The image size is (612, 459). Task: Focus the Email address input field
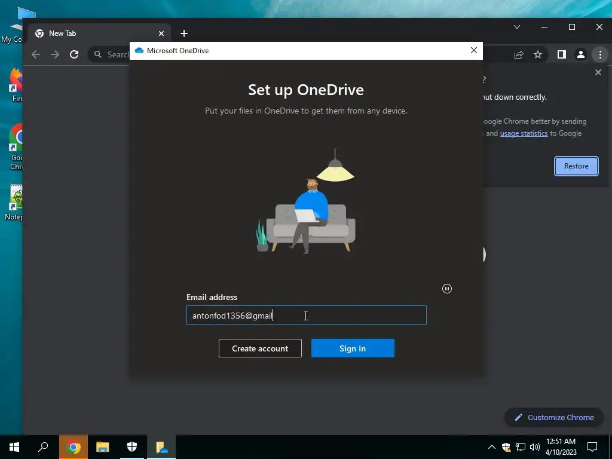[x=307, y=315]
